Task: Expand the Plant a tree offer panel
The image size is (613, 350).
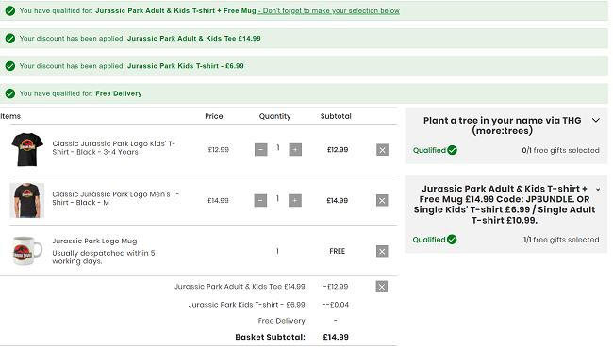Action: 596,120
